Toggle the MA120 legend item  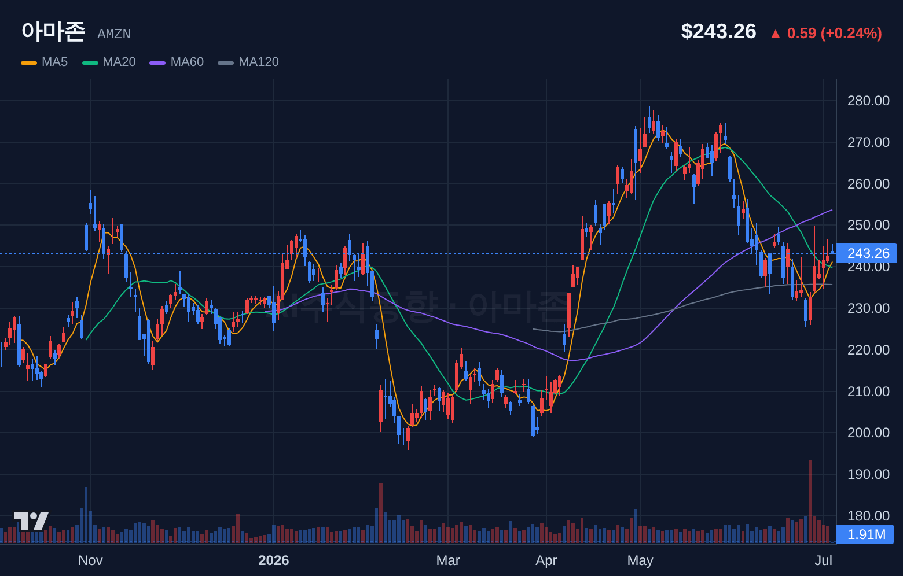248,62
